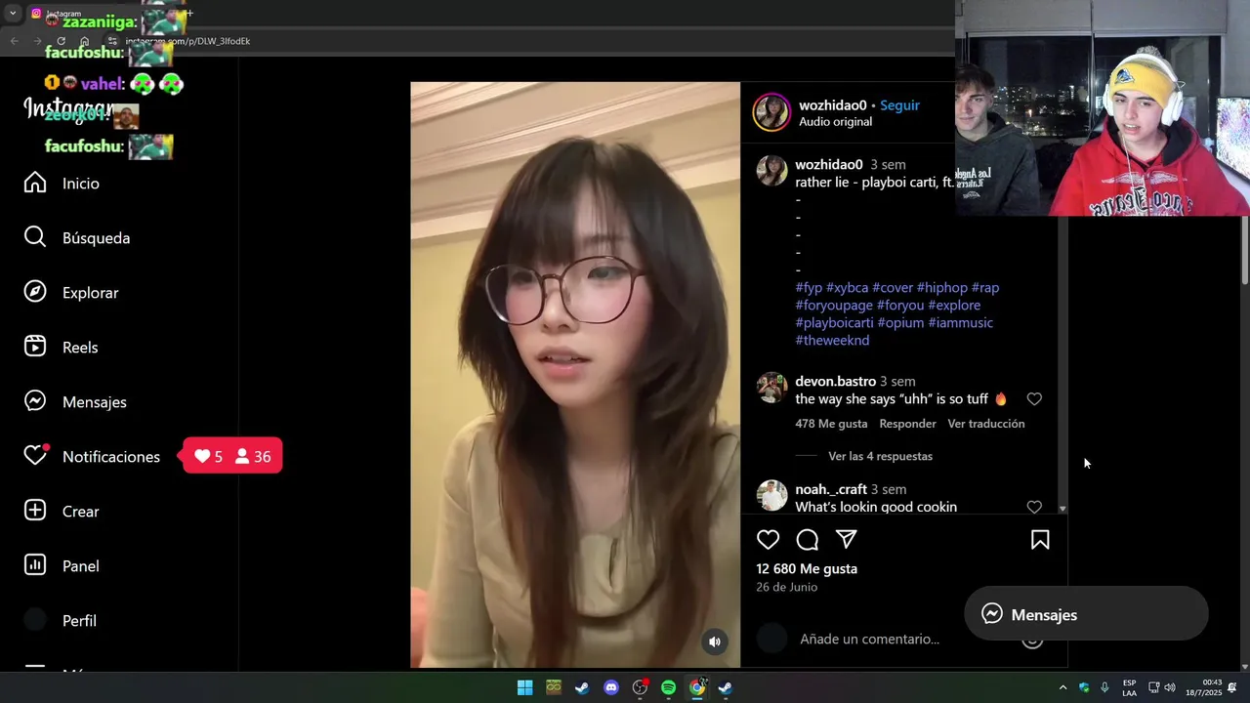Click wozhidao0 profile picture in header

771,112
